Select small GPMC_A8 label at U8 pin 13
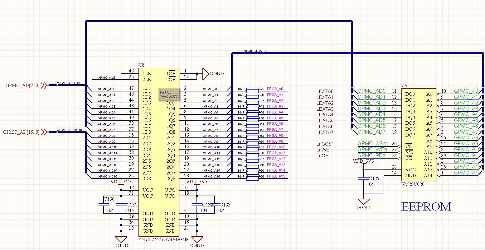 click(211, 136)
